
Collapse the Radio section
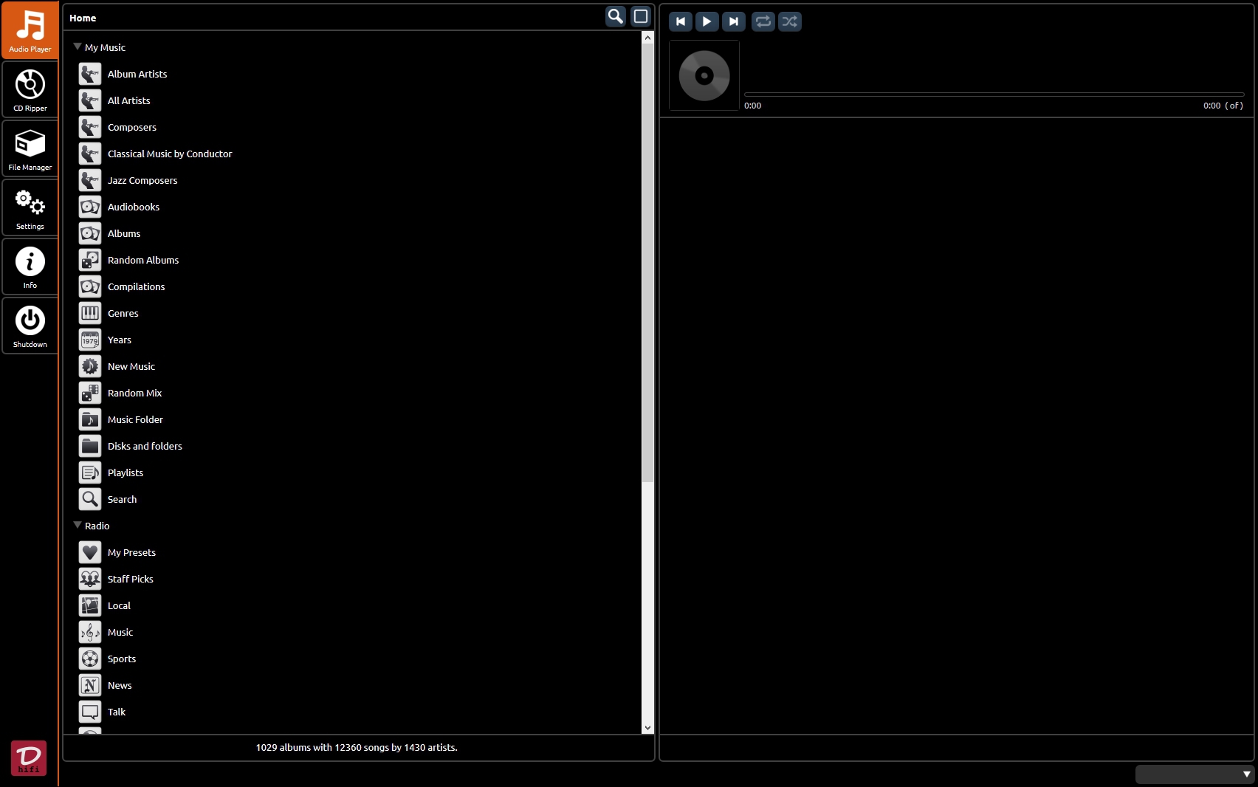click(78, 525)
